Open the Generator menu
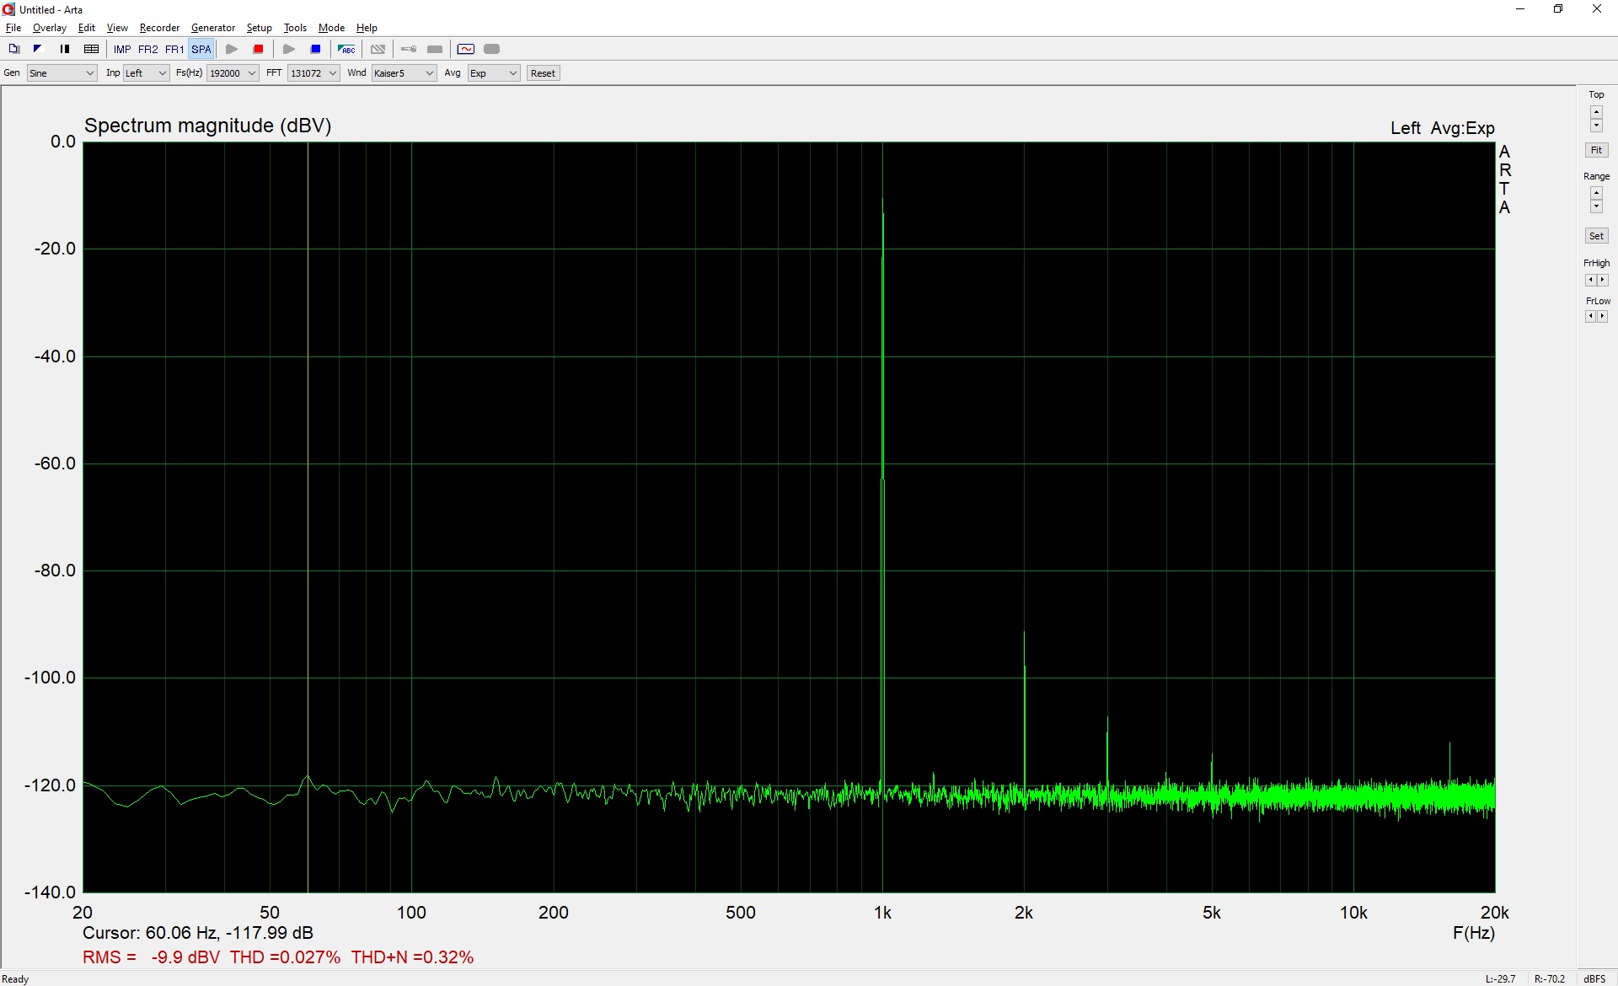This screenshot has width=1618, height=986. point(213,28)
